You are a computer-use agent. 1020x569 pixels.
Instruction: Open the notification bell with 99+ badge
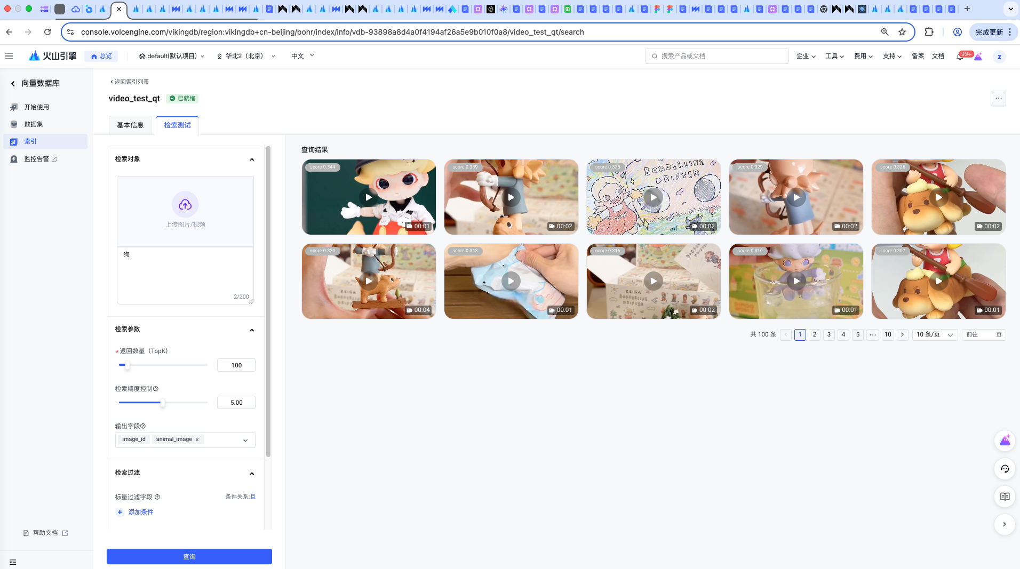(960, 56)
